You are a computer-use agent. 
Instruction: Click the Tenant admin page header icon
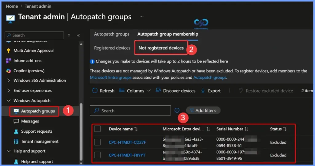[x=10, y=19]
